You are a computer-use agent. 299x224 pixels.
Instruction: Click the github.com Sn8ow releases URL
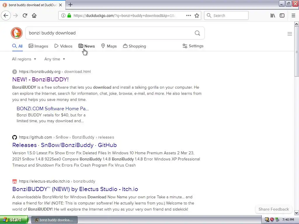click(x=66, y=137)
